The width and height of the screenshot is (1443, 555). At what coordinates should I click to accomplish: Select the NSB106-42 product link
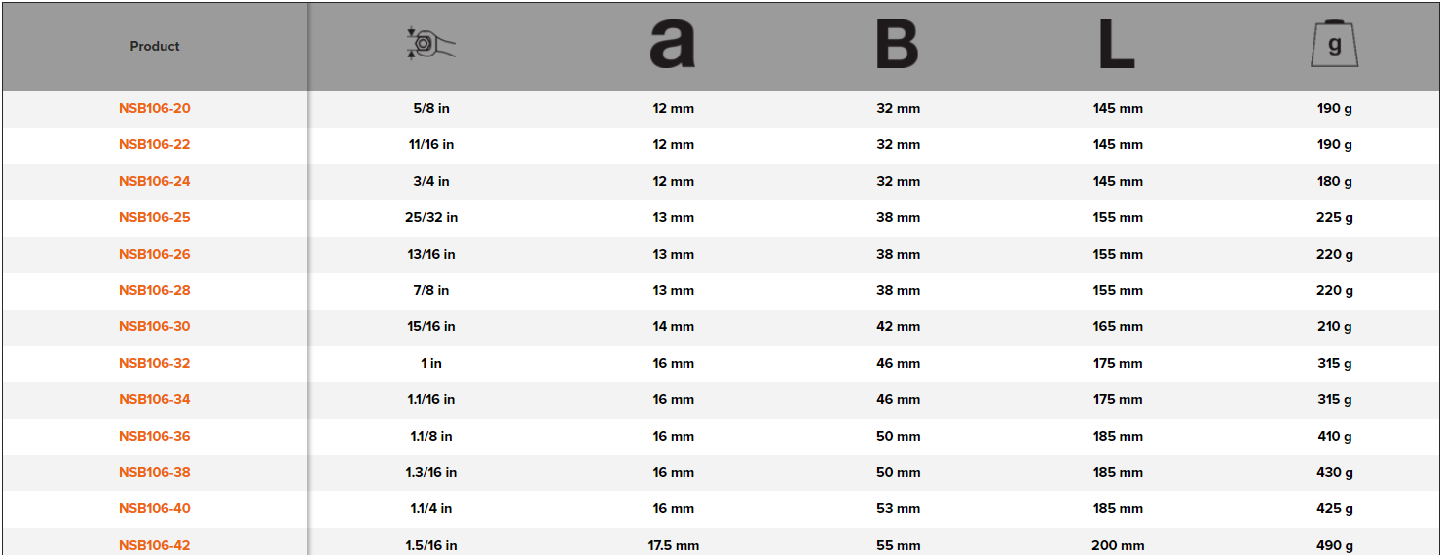[155, 545]
